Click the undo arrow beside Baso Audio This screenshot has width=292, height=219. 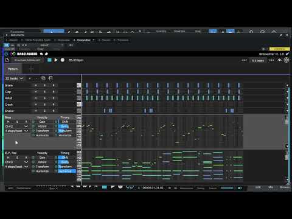tap(41, 54)
